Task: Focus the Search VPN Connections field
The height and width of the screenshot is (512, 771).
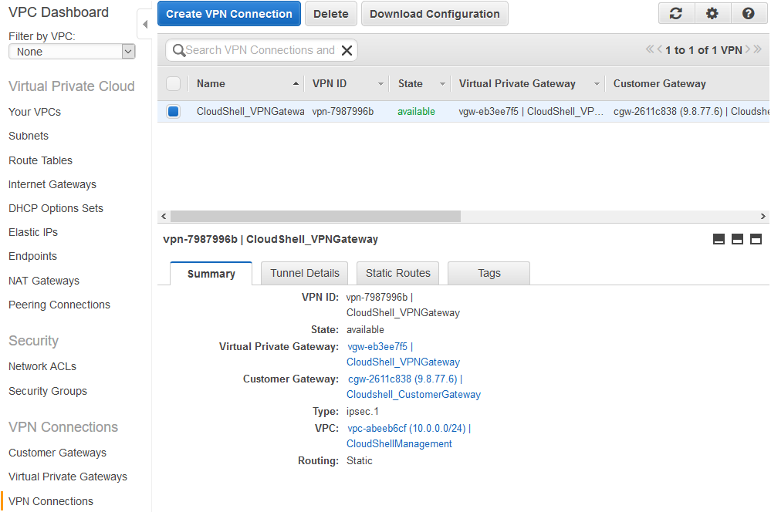Action: pos(259,51)
